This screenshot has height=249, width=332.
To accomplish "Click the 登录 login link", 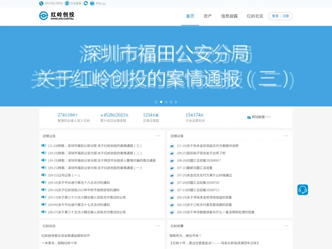I will point(275,16).
